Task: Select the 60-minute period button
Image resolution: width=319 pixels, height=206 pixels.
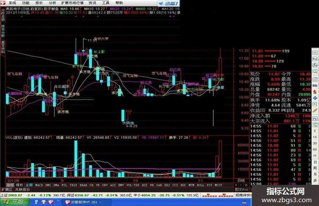Action: pyautogui.click(x=315, y=150)
